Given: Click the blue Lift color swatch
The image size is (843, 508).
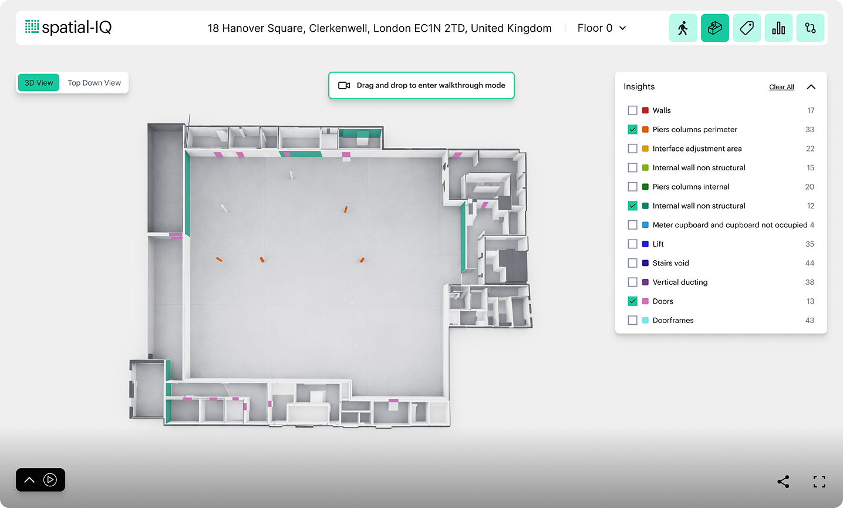Looking at the screenshot, I should coord(645,244).
